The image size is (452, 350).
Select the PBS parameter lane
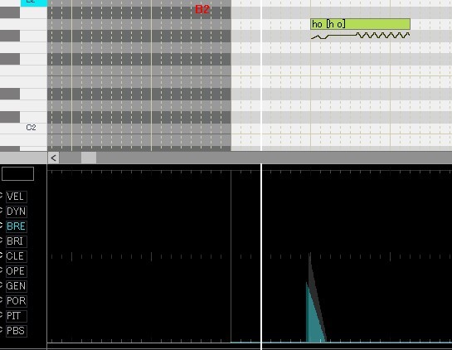[x=17, y=331]
